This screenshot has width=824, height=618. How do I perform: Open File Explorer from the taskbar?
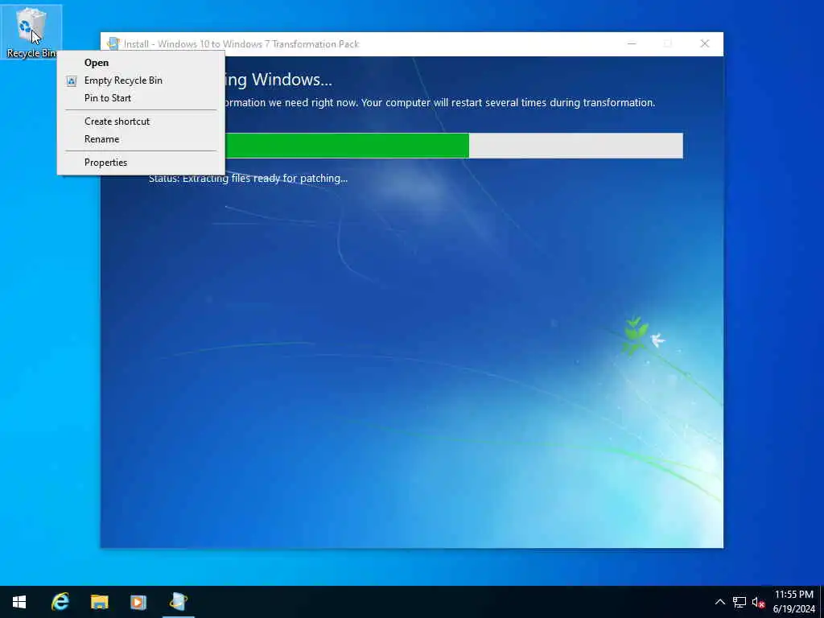tap(99, 602)
